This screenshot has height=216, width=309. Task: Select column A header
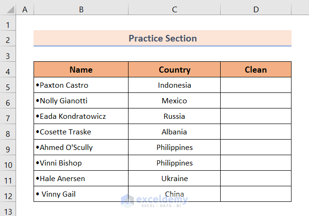[x=25, y=9]
